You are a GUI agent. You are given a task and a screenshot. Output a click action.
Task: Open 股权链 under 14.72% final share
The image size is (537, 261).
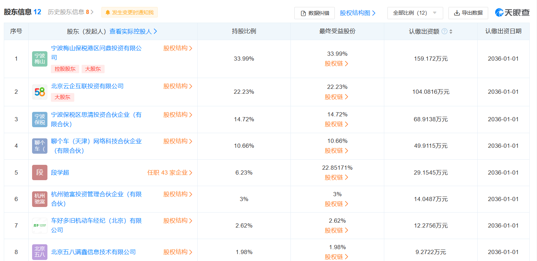(336, 124)
